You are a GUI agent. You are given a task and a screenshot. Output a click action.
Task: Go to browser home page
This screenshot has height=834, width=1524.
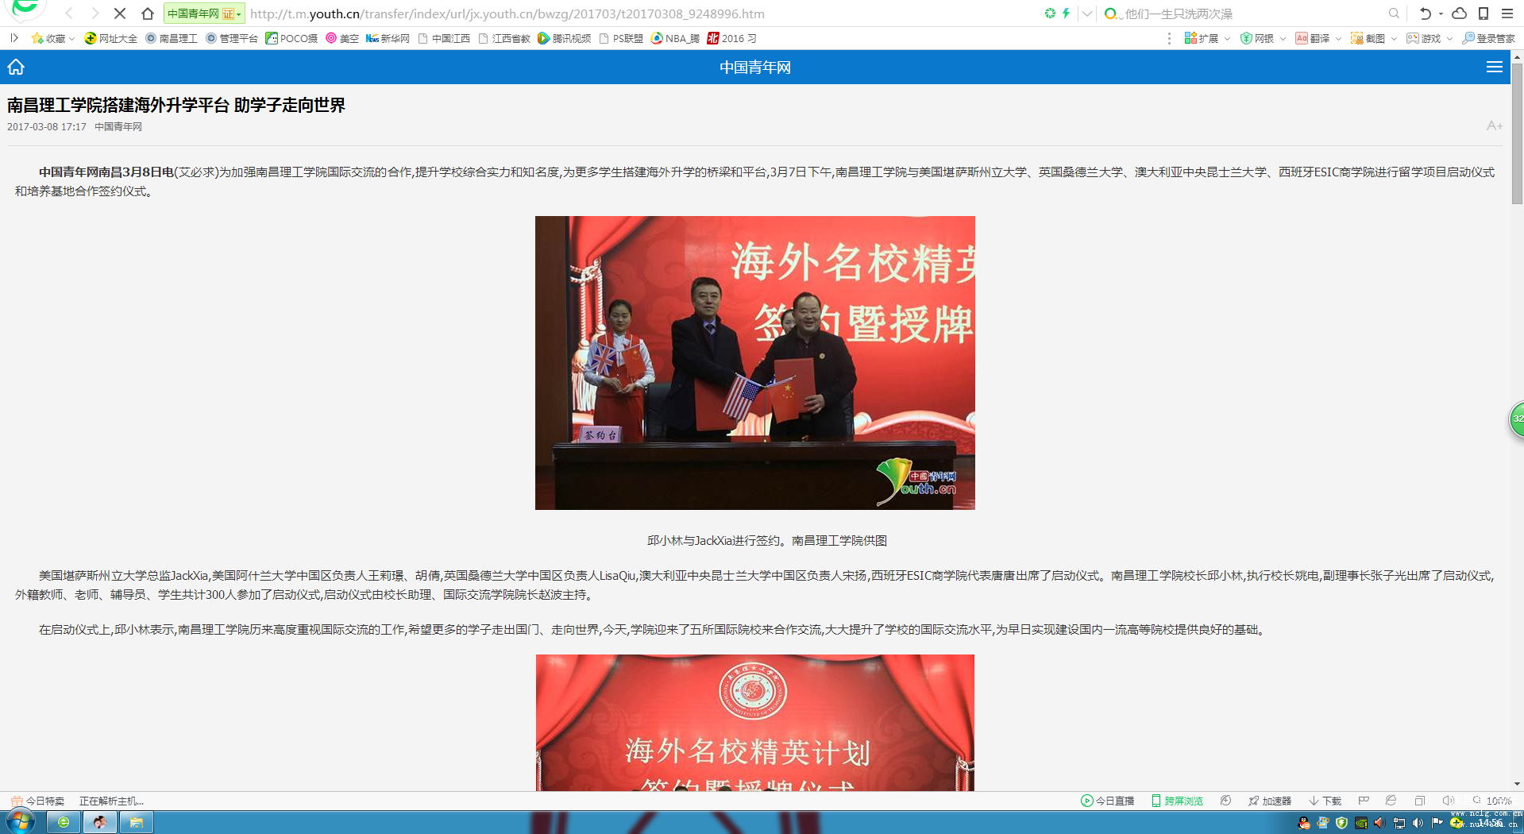click(148, 14)
